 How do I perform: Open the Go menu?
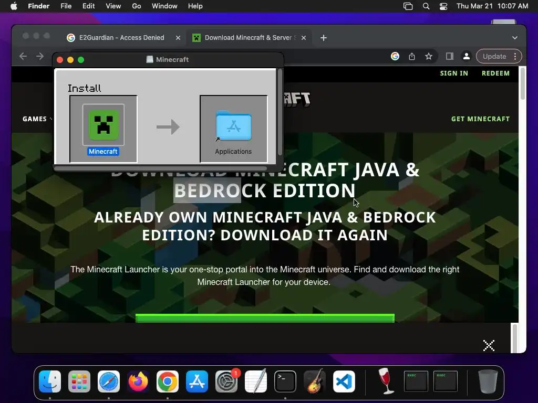(137, 6)
